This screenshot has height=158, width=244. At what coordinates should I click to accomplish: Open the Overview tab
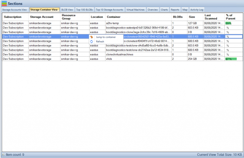[x=152, y=10]
